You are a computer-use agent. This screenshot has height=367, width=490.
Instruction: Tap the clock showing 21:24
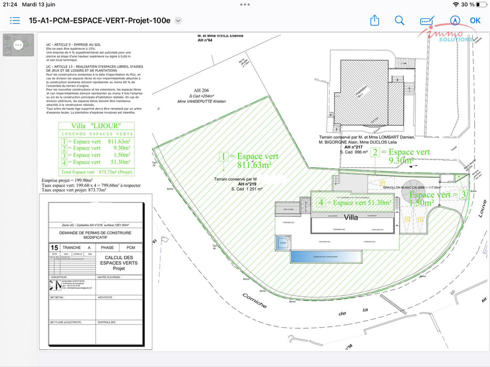(x=10, y=4)
